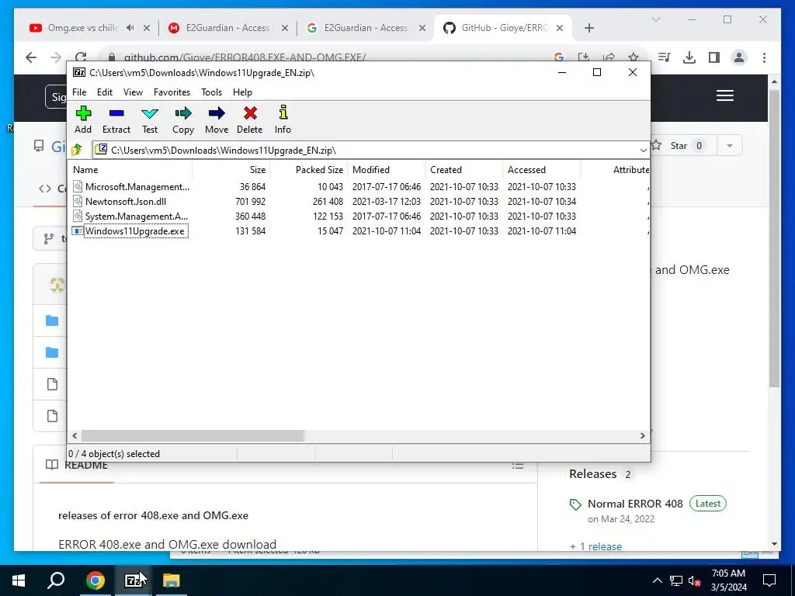
Task: Open the Edit menu
Action: pos(105,92)
